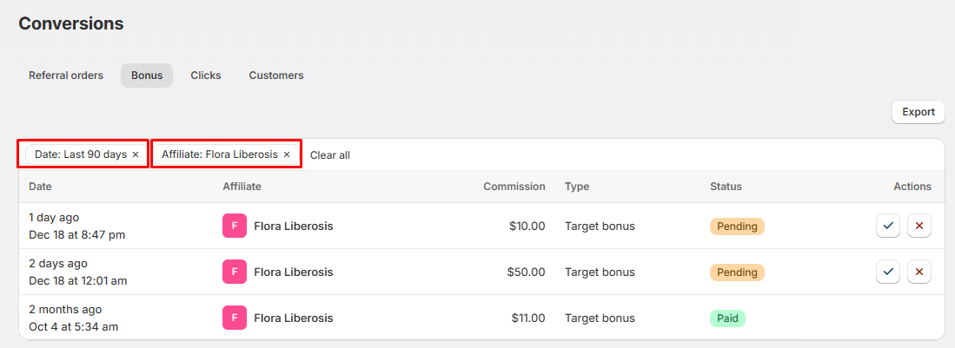Go to the Customers tab
955x348 pixels.
276,76
